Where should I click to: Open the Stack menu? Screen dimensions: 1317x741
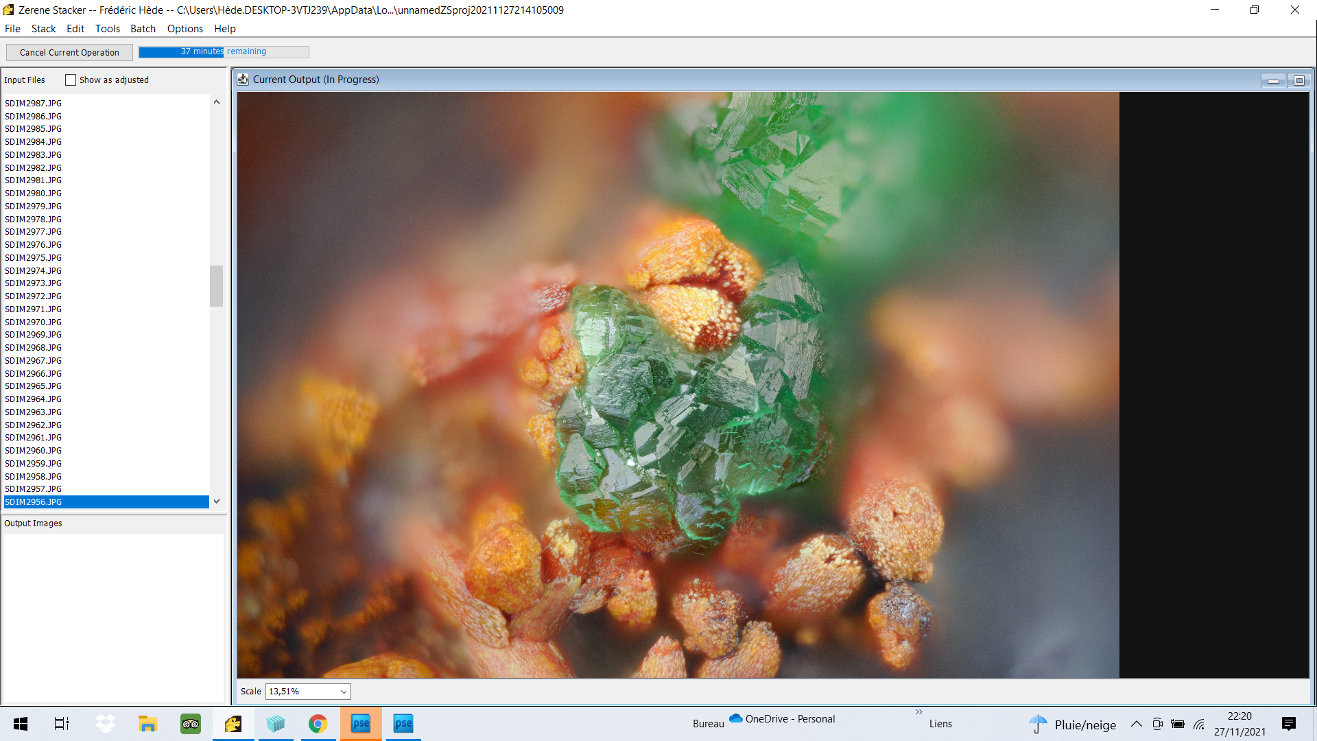click(43, 29)
